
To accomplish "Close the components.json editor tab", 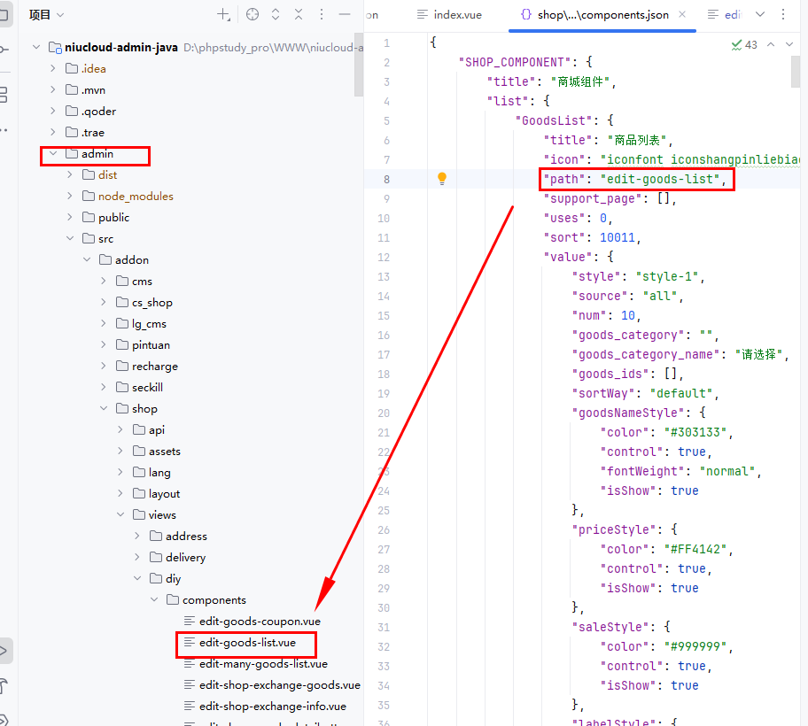I will coord(681,15).
